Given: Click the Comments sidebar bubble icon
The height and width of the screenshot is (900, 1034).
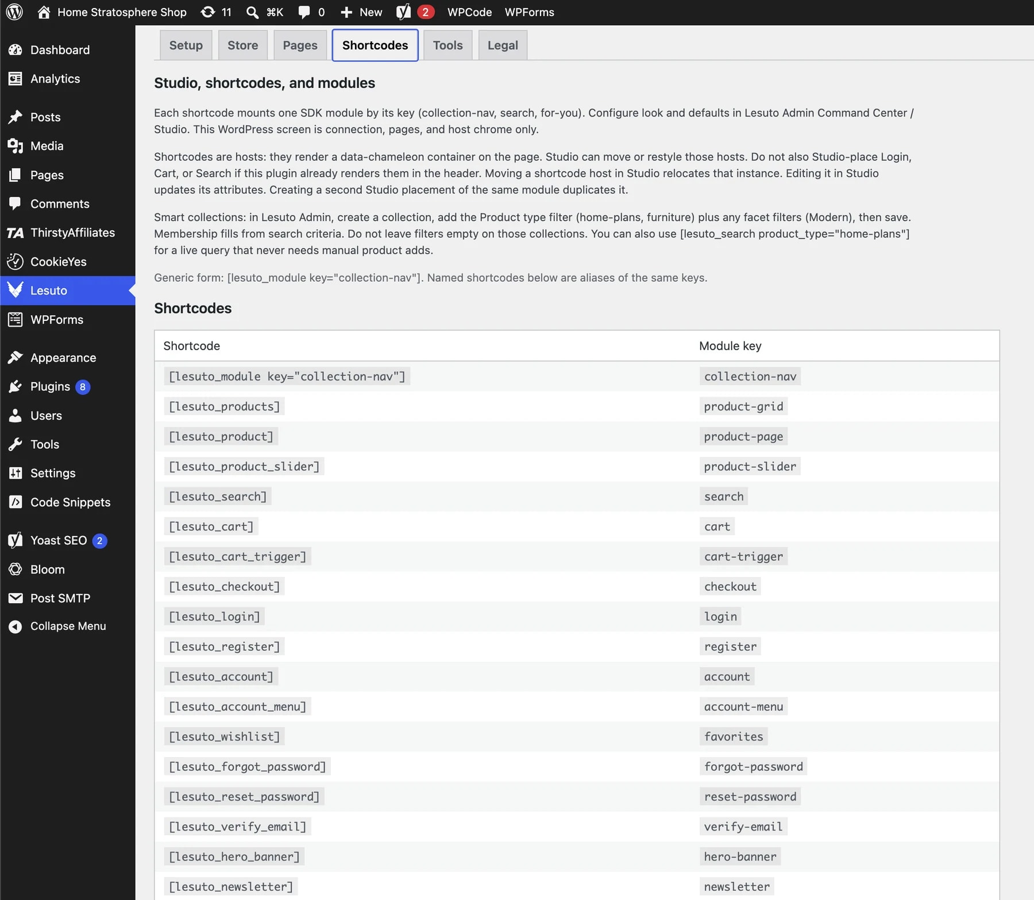Looking at the screenshot, I should [x=16, y=204].
